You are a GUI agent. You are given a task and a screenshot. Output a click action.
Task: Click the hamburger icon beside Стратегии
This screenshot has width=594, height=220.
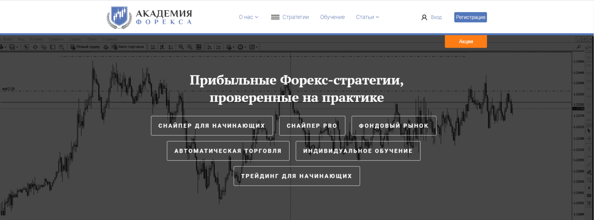coord(275,17)
